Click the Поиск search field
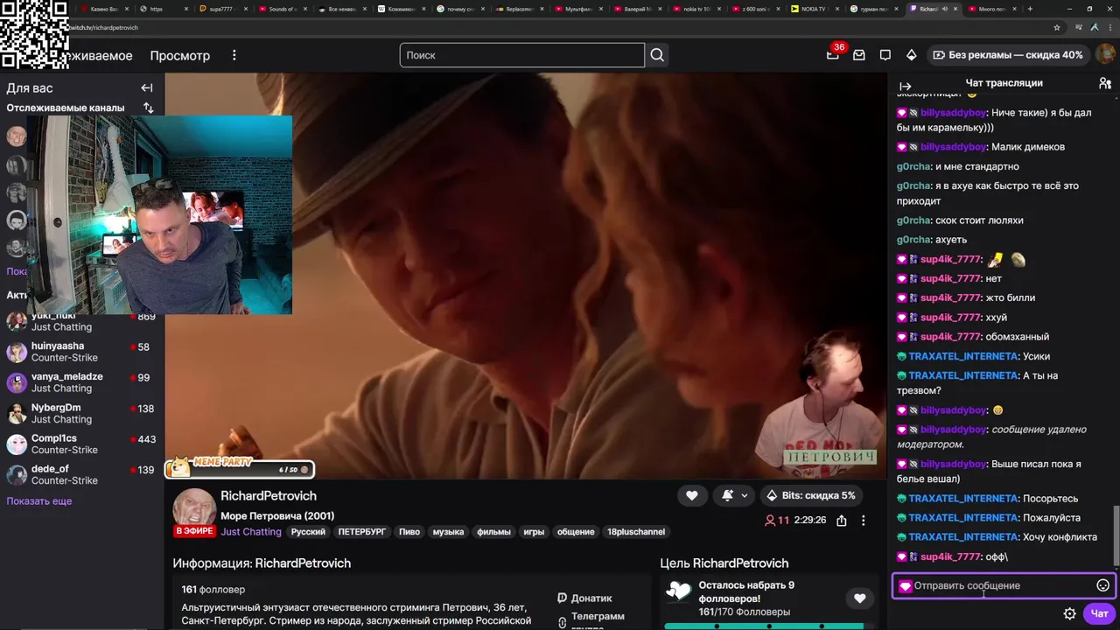Viewport: 1120px width, 630px height. (522, 55)
